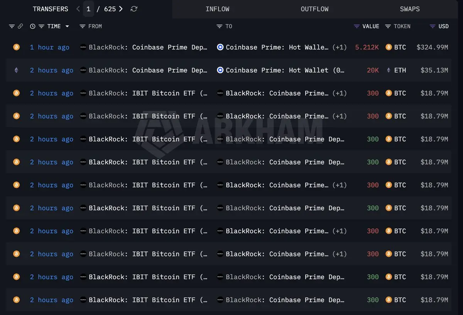Open the USD column filter
Screen dimensions: 463x315
click(433, 26)
